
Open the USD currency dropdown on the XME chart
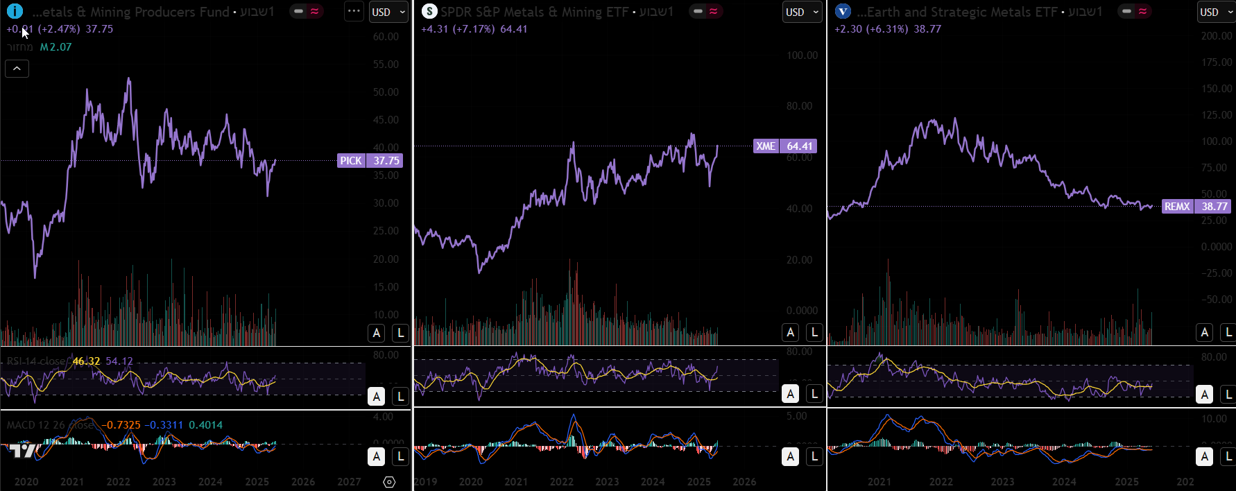[802, 12]
